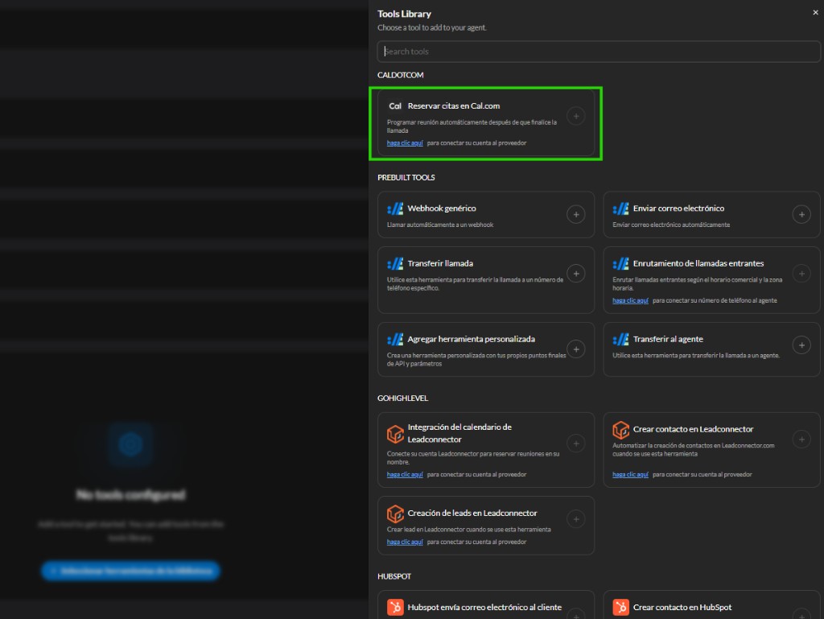
Task: Follow 'haga clic aquí' under Integración del calendario
Action: (x=405, y=474)
